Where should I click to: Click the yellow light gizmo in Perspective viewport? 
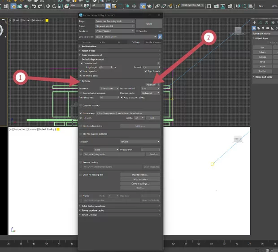coord(213,164)
